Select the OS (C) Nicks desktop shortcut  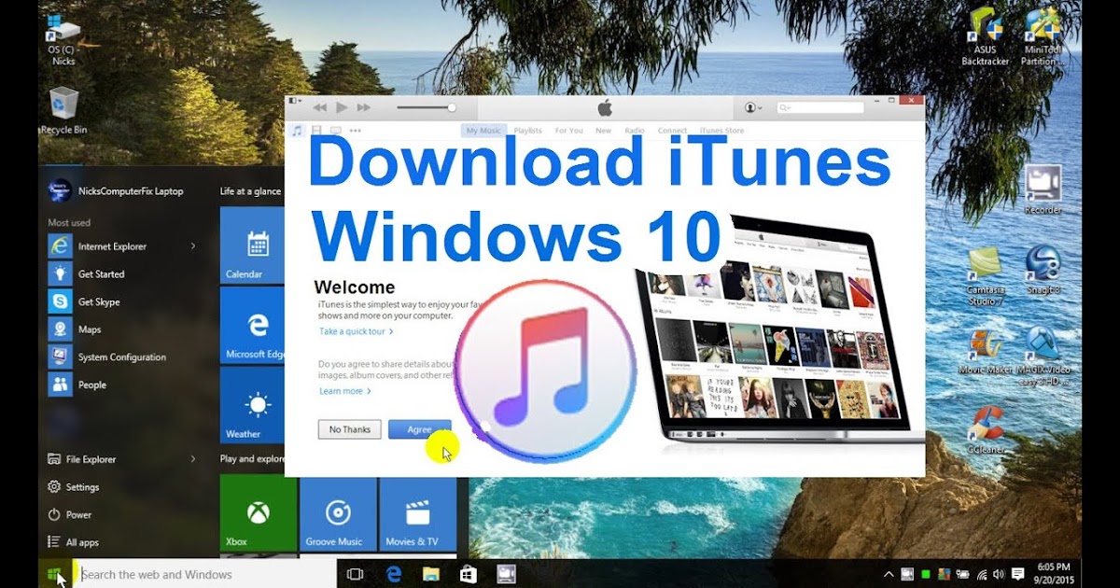coord(63,40)
